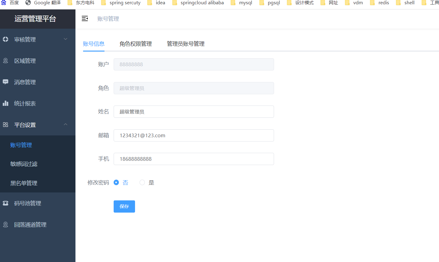Open the pgsql bookmark folder

270,3
